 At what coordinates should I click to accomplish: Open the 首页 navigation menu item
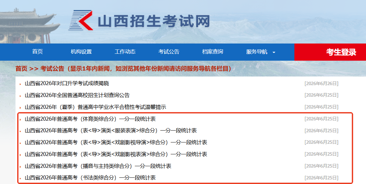(x=38, y=51)
